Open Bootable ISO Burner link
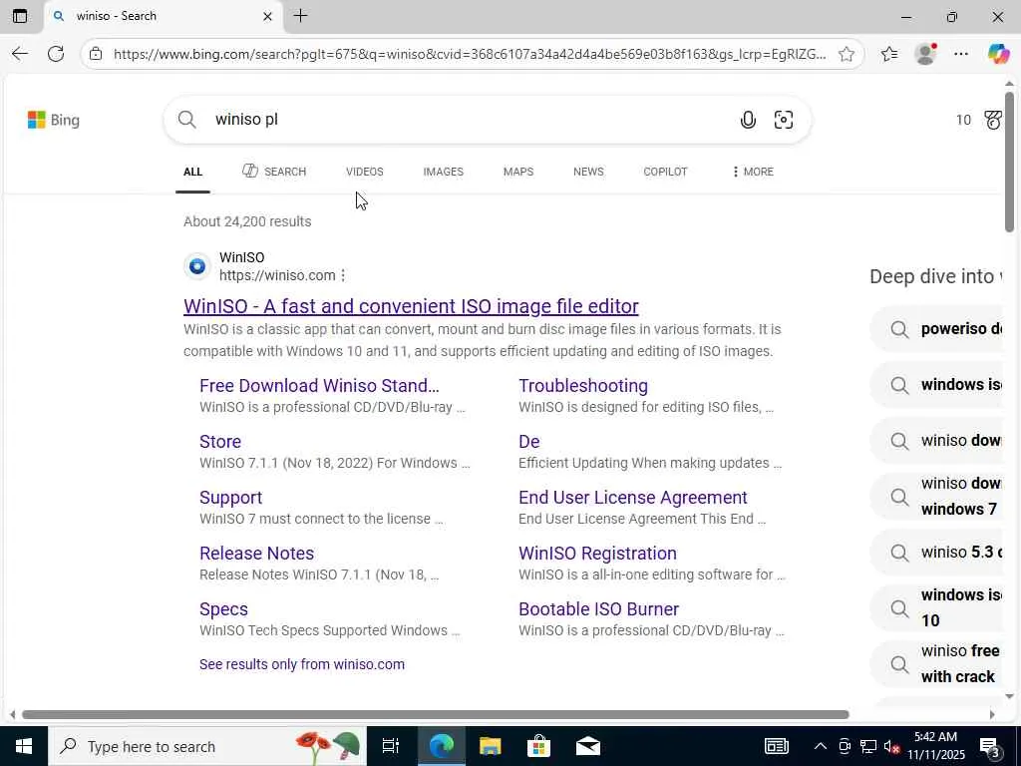The image size is (1021, 766). tap(598, 609)
